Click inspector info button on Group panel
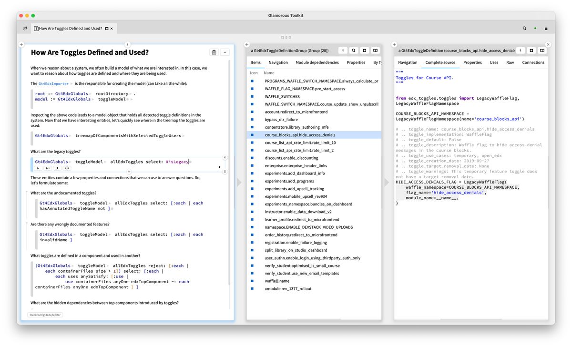The image size is (572, 347). pyautogui.click(x=343, y=50)
